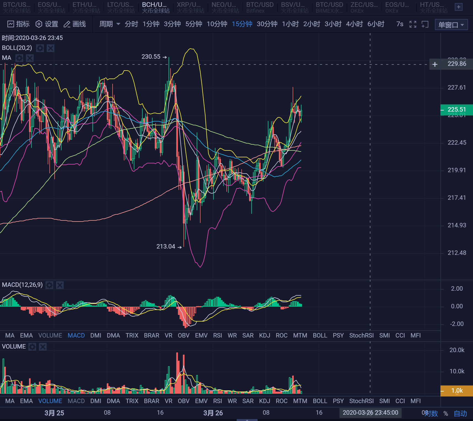The width and height of the screenshot is (473, 421).
Task: Toggle the 对数 logarithmic scale
Action: tap(431, 413)
